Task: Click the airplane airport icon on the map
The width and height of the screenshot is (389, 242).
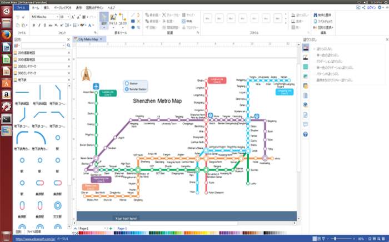Action: [x=96, y=86]
